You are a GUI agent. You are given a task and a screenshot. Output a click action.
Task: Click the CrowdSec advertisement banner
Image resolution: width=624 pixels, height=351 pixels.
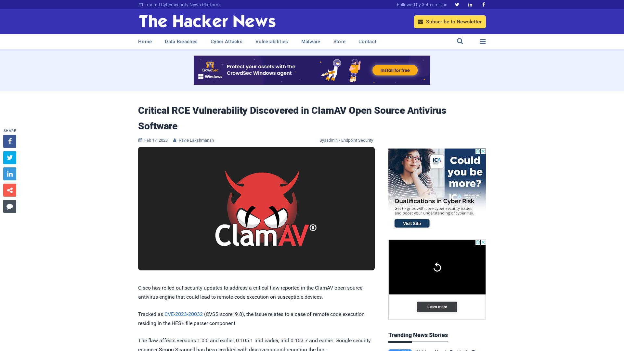(x=312, y=70)
